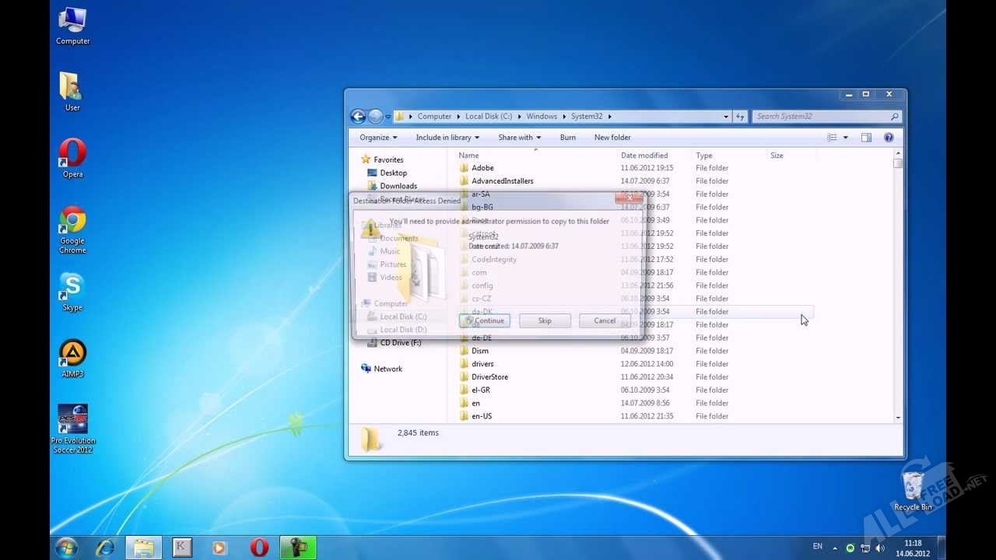The image size is (996, 560).
Task: Sort by the Date modified column header
Action: (644, 156)
